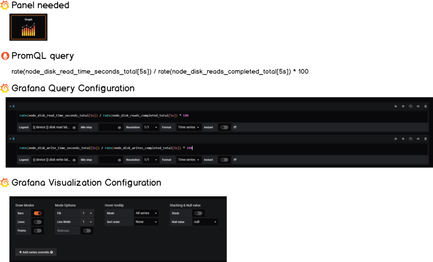Click Add series override button
The height and width of the screenshot is (262, 433).
pos(36,252)
